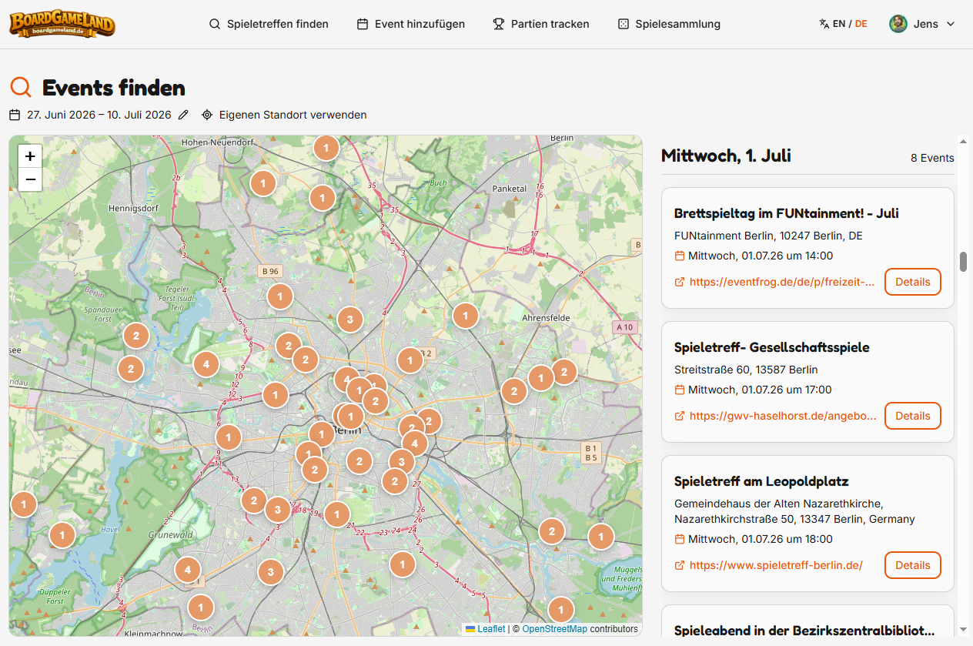The height and width of the screenshot is (646, 973).
Task: Zoom out on the map
Action: 30,179
